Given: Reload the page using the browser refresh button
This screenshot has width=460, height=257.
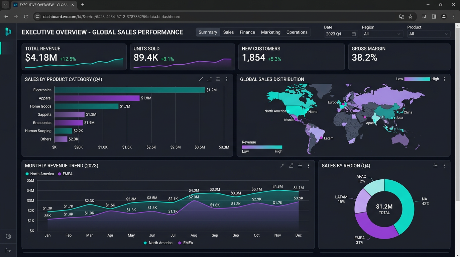Looking at the screenshot, I should 26,17.
